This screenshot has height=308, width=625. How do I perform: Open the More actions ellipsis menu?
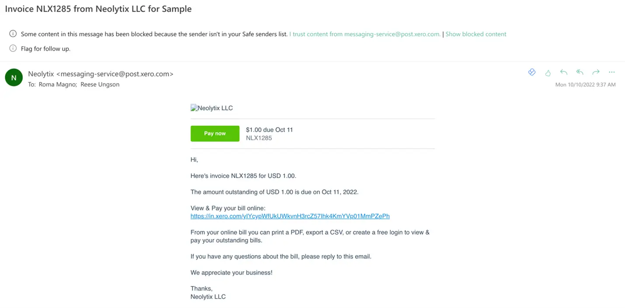coord(611,72)
